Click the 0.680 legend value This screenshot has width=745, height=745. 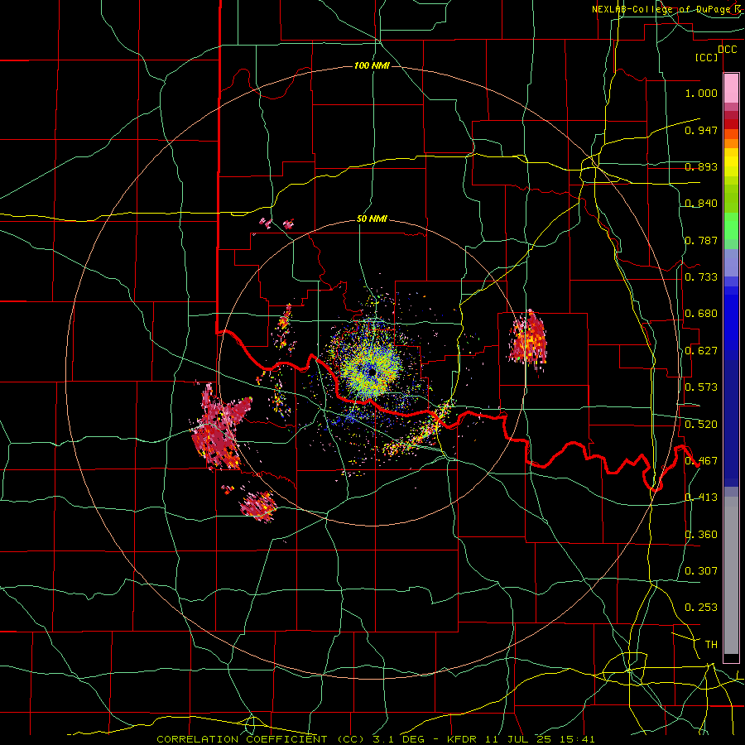click(x=701, y=314)
